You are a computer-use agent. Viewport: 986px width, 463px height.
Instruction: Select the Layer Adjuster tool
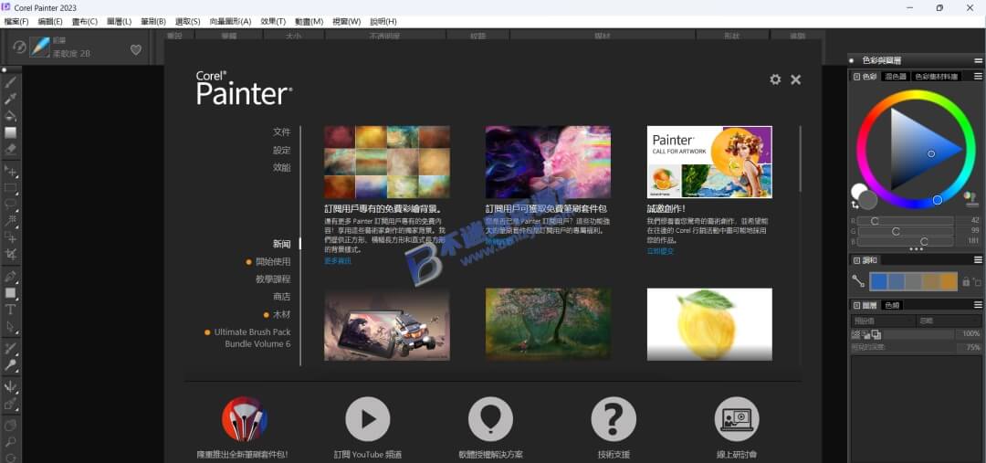(11, 171)
